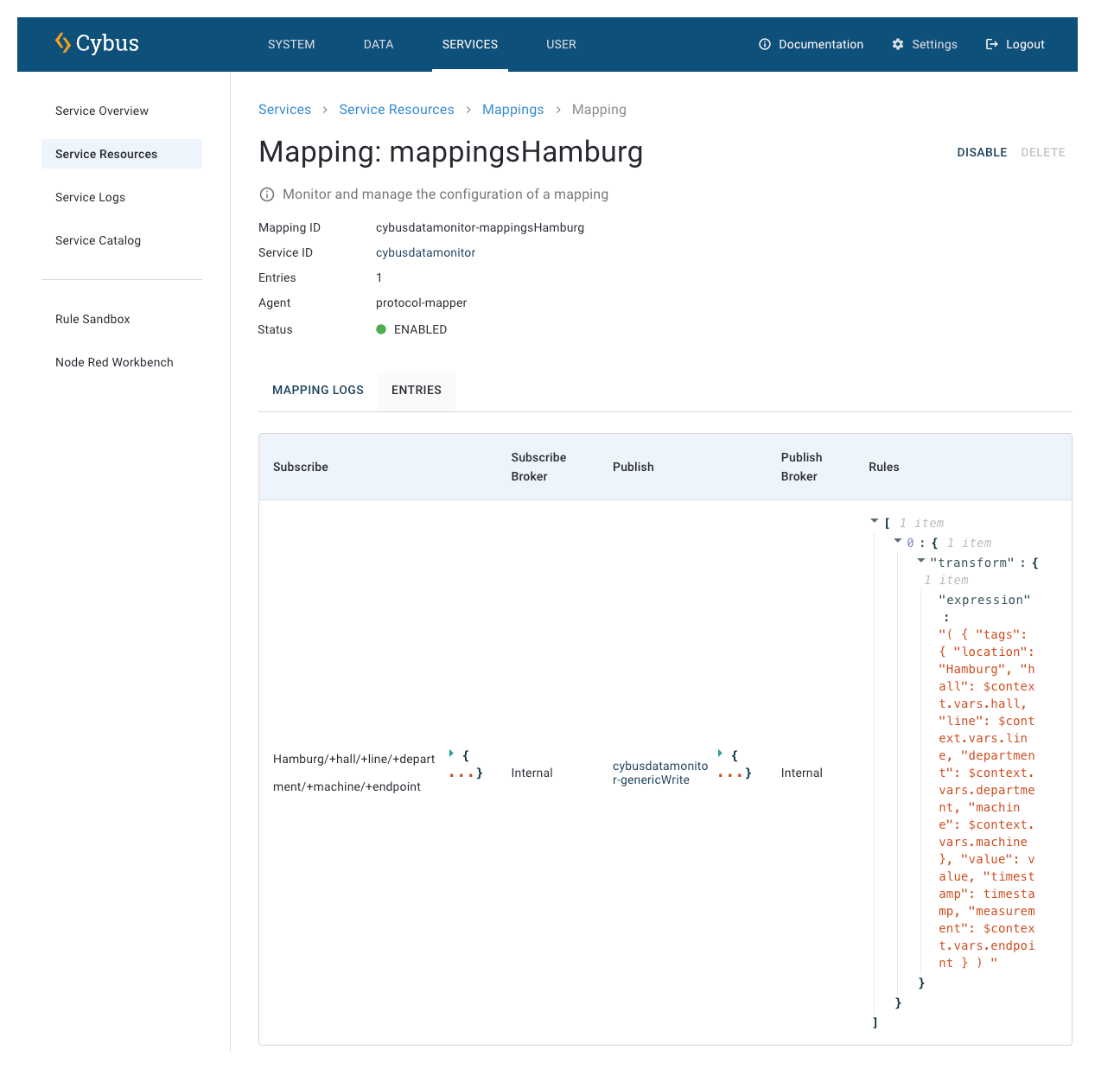The height and width of the screenshot is (1069, 1095).
Task: Collapse the Rules root array
Action: (x=875, y=521)
